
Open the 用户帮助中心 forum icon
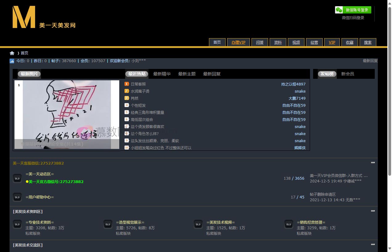tap(17, 197)
